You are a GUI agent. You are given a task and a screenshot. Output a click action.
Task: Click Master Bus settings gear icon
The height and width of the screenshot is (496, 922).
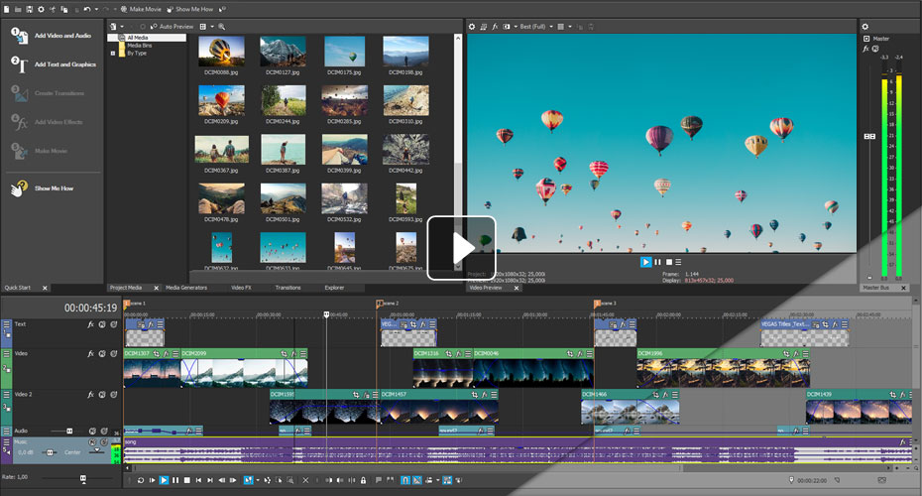864,27
